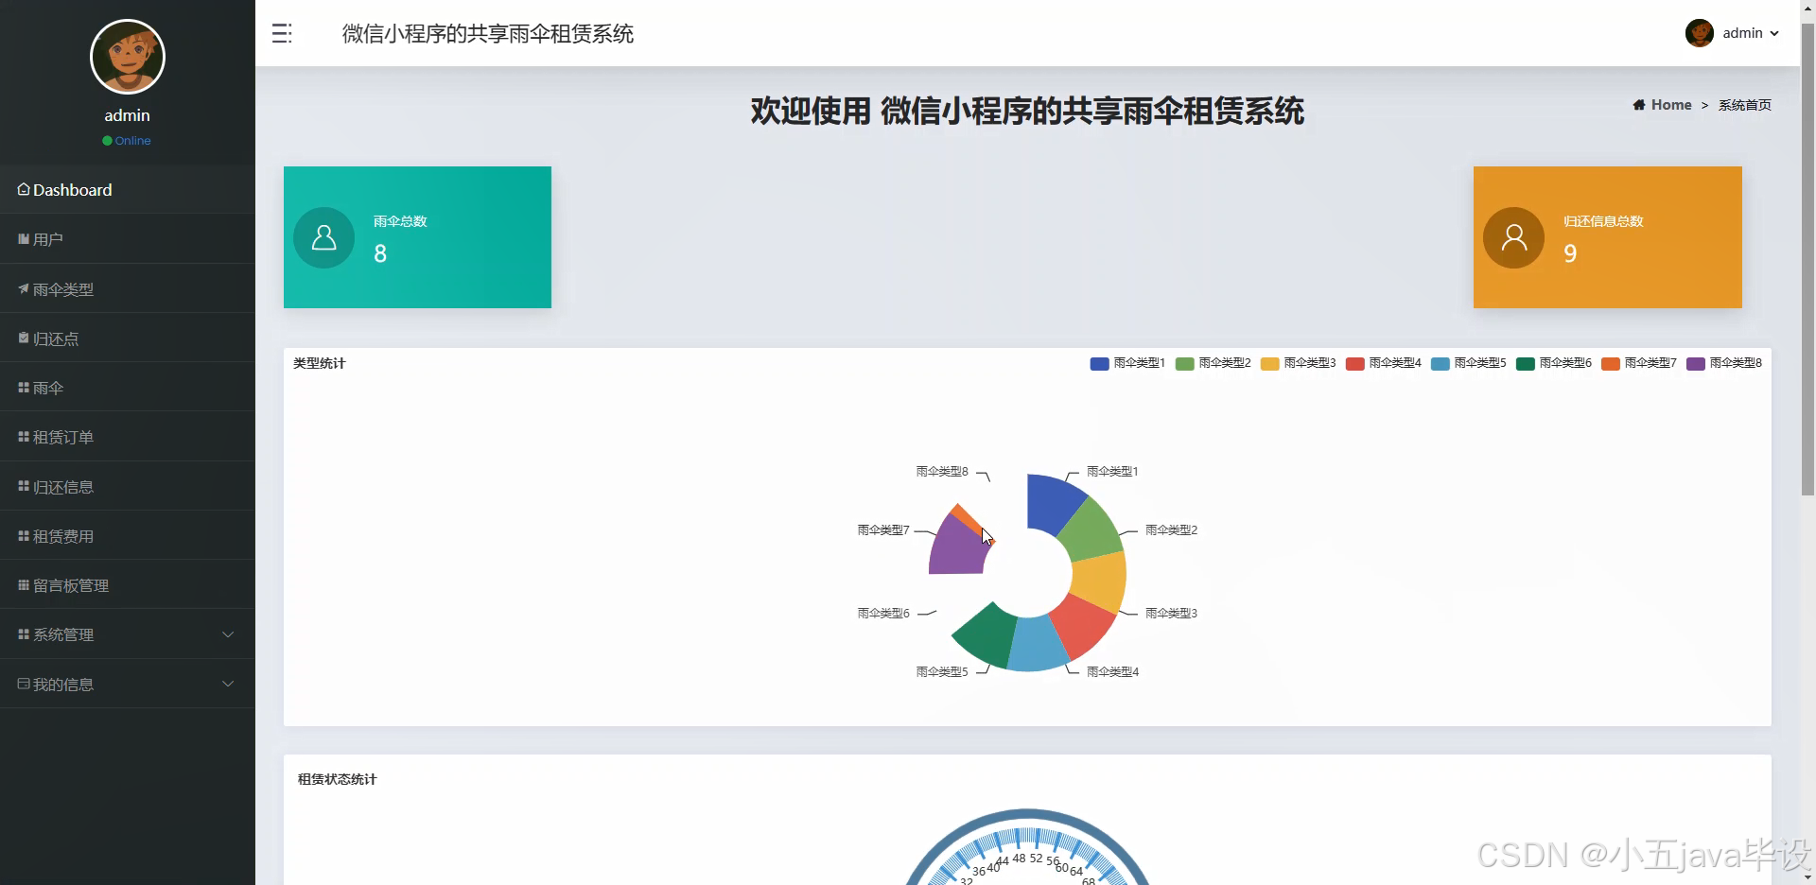Click the 归还信息总数 value 9
1816x885 pixels.
1570,253
